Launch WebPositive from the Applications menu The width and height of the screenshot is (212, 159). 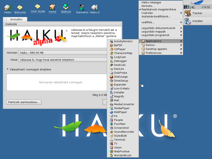(x=123, y=151)
